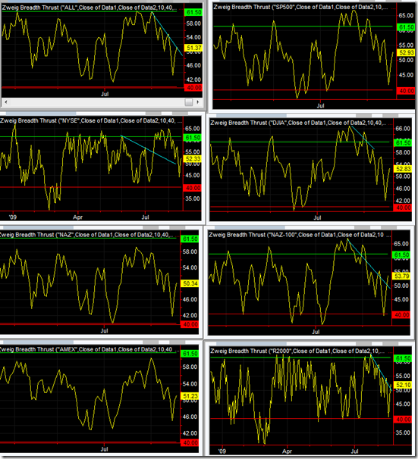The image size is (418, 459).
Task: Select the cyan trendline on the ALL chart
Action: (167, 33)
